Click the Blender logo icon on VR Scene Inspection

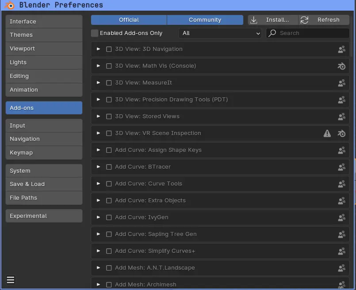pos(341,133)
